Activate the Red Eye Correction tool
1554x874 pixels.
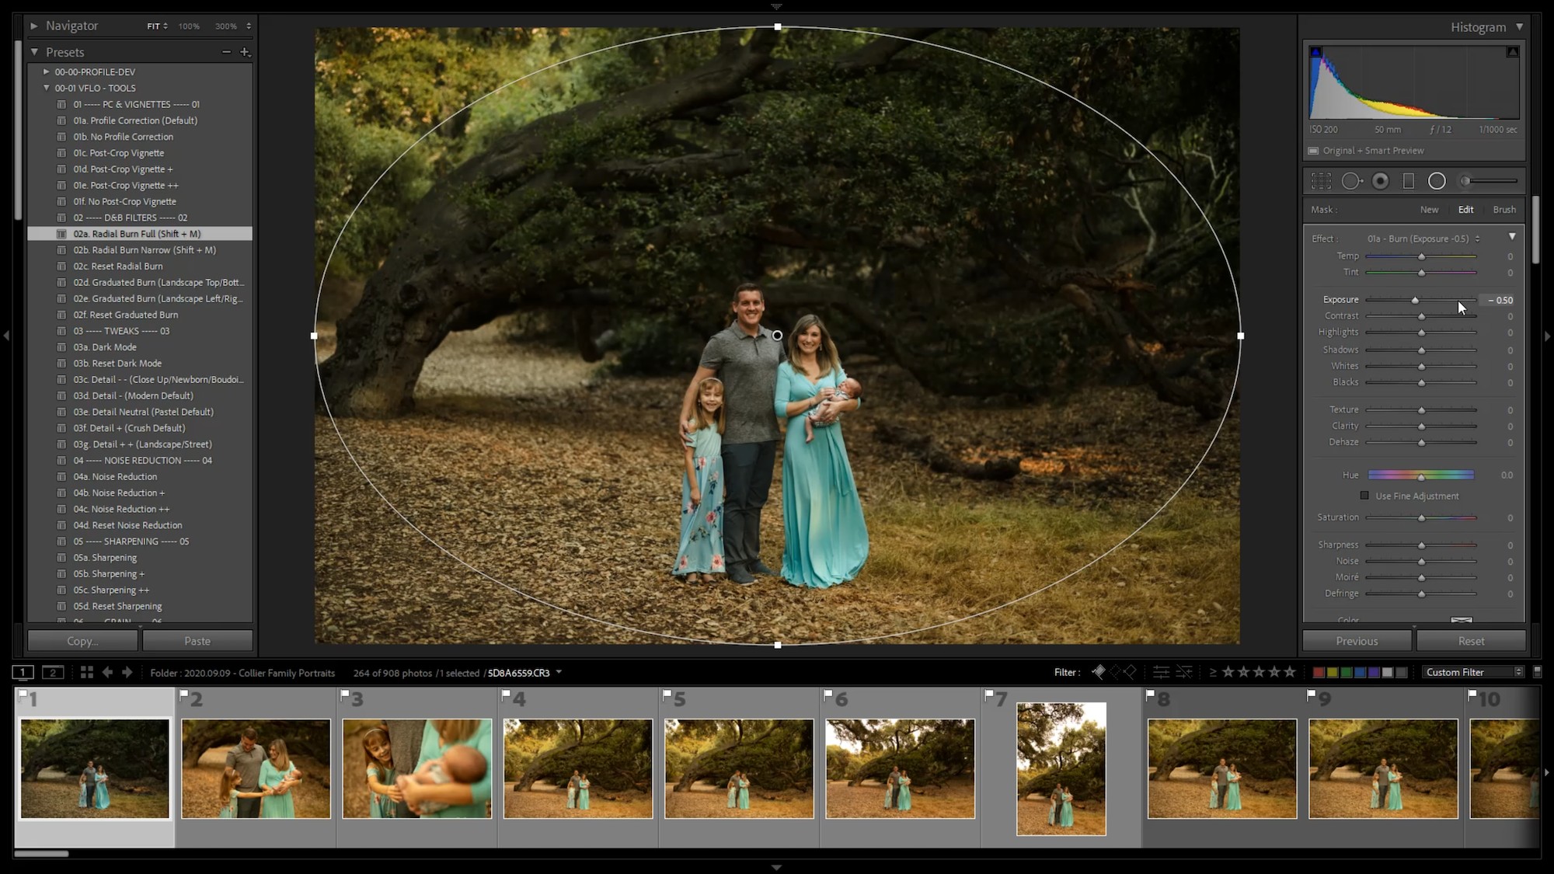1381,181
